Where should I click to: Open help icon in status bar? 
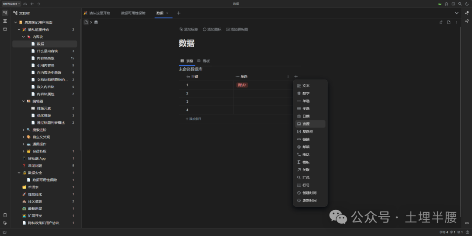tap(467, 233)
